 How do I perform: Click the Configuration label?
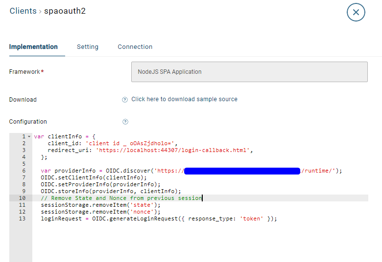coord(28,122)
